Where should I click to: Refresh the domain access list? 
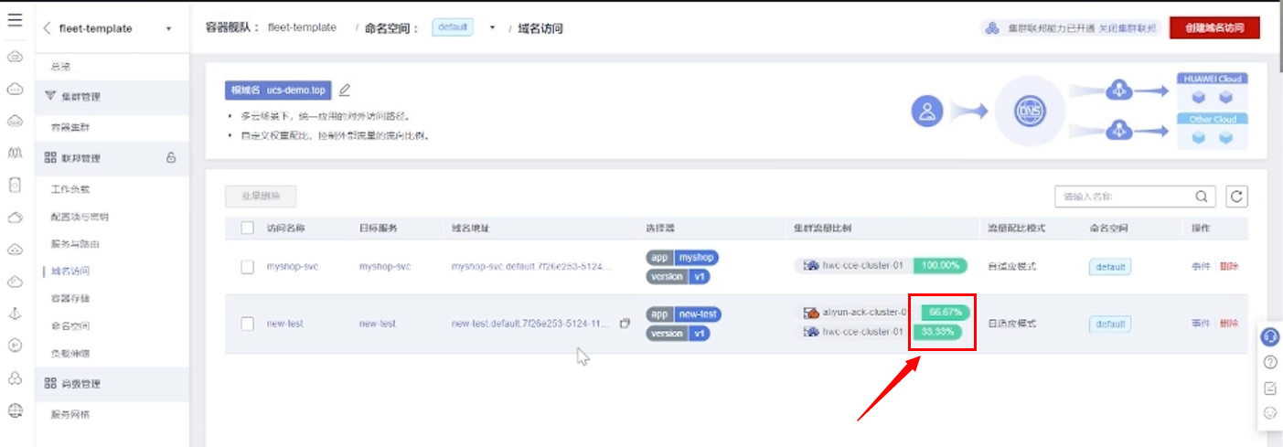point(1237,196)
